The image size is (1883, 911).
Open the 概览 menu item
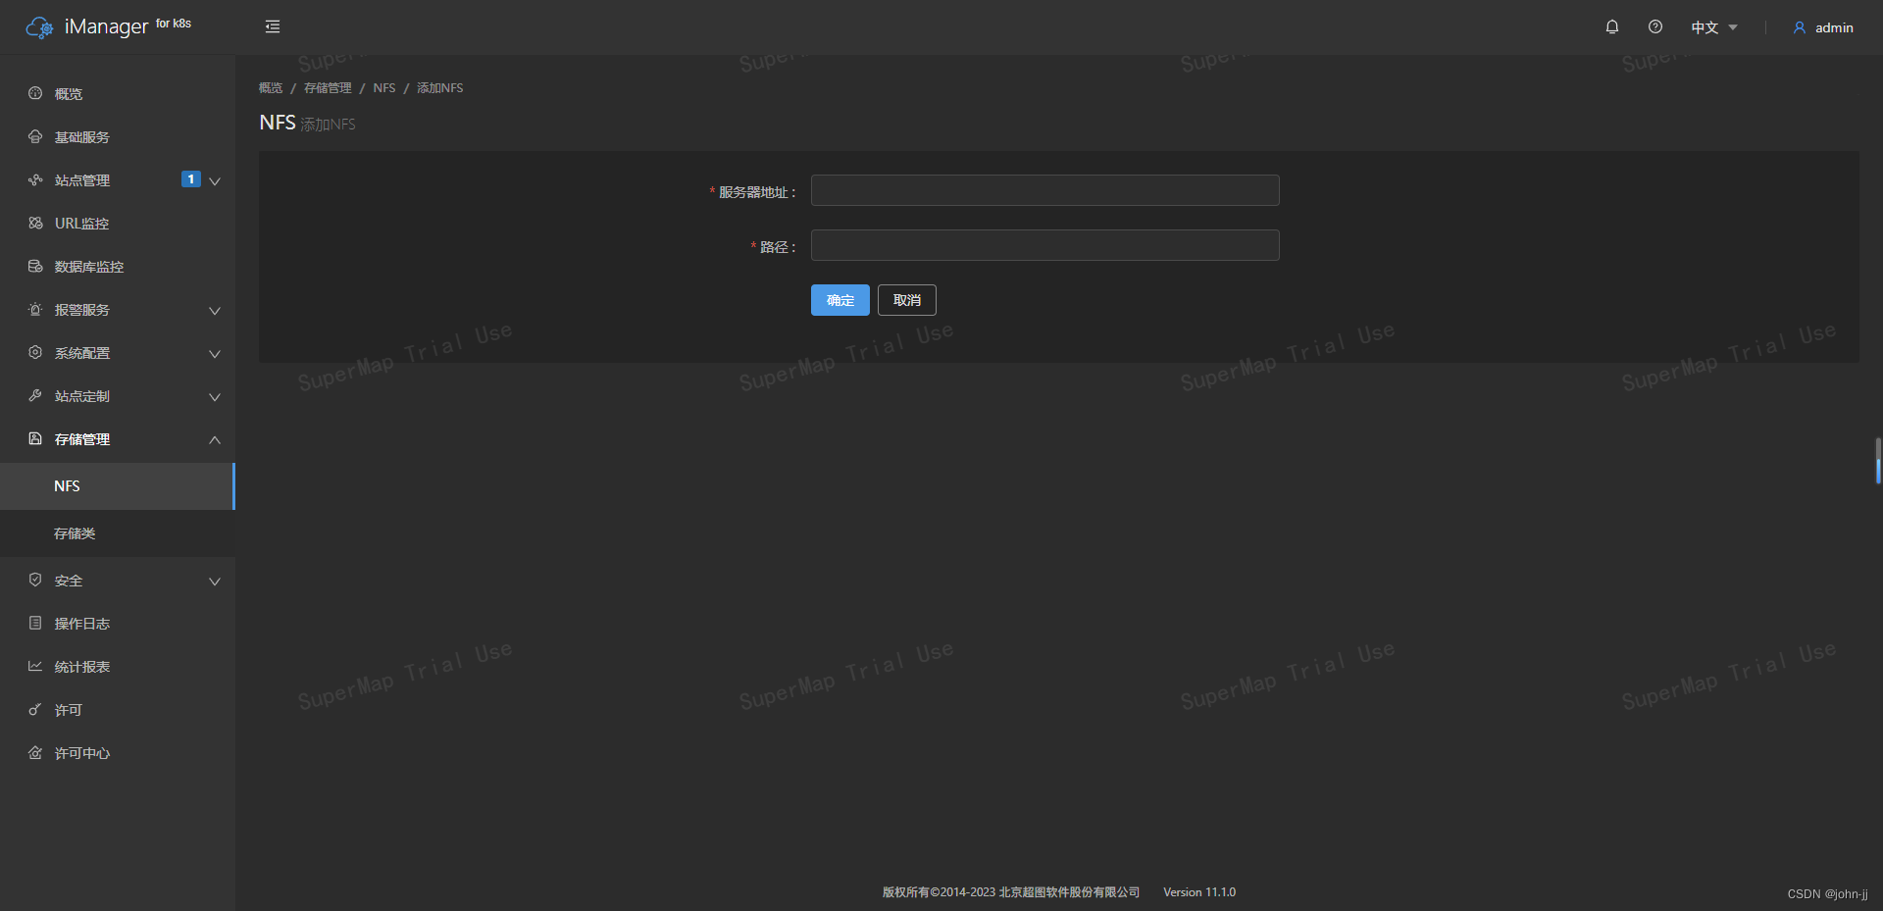[x=118, y=93]
